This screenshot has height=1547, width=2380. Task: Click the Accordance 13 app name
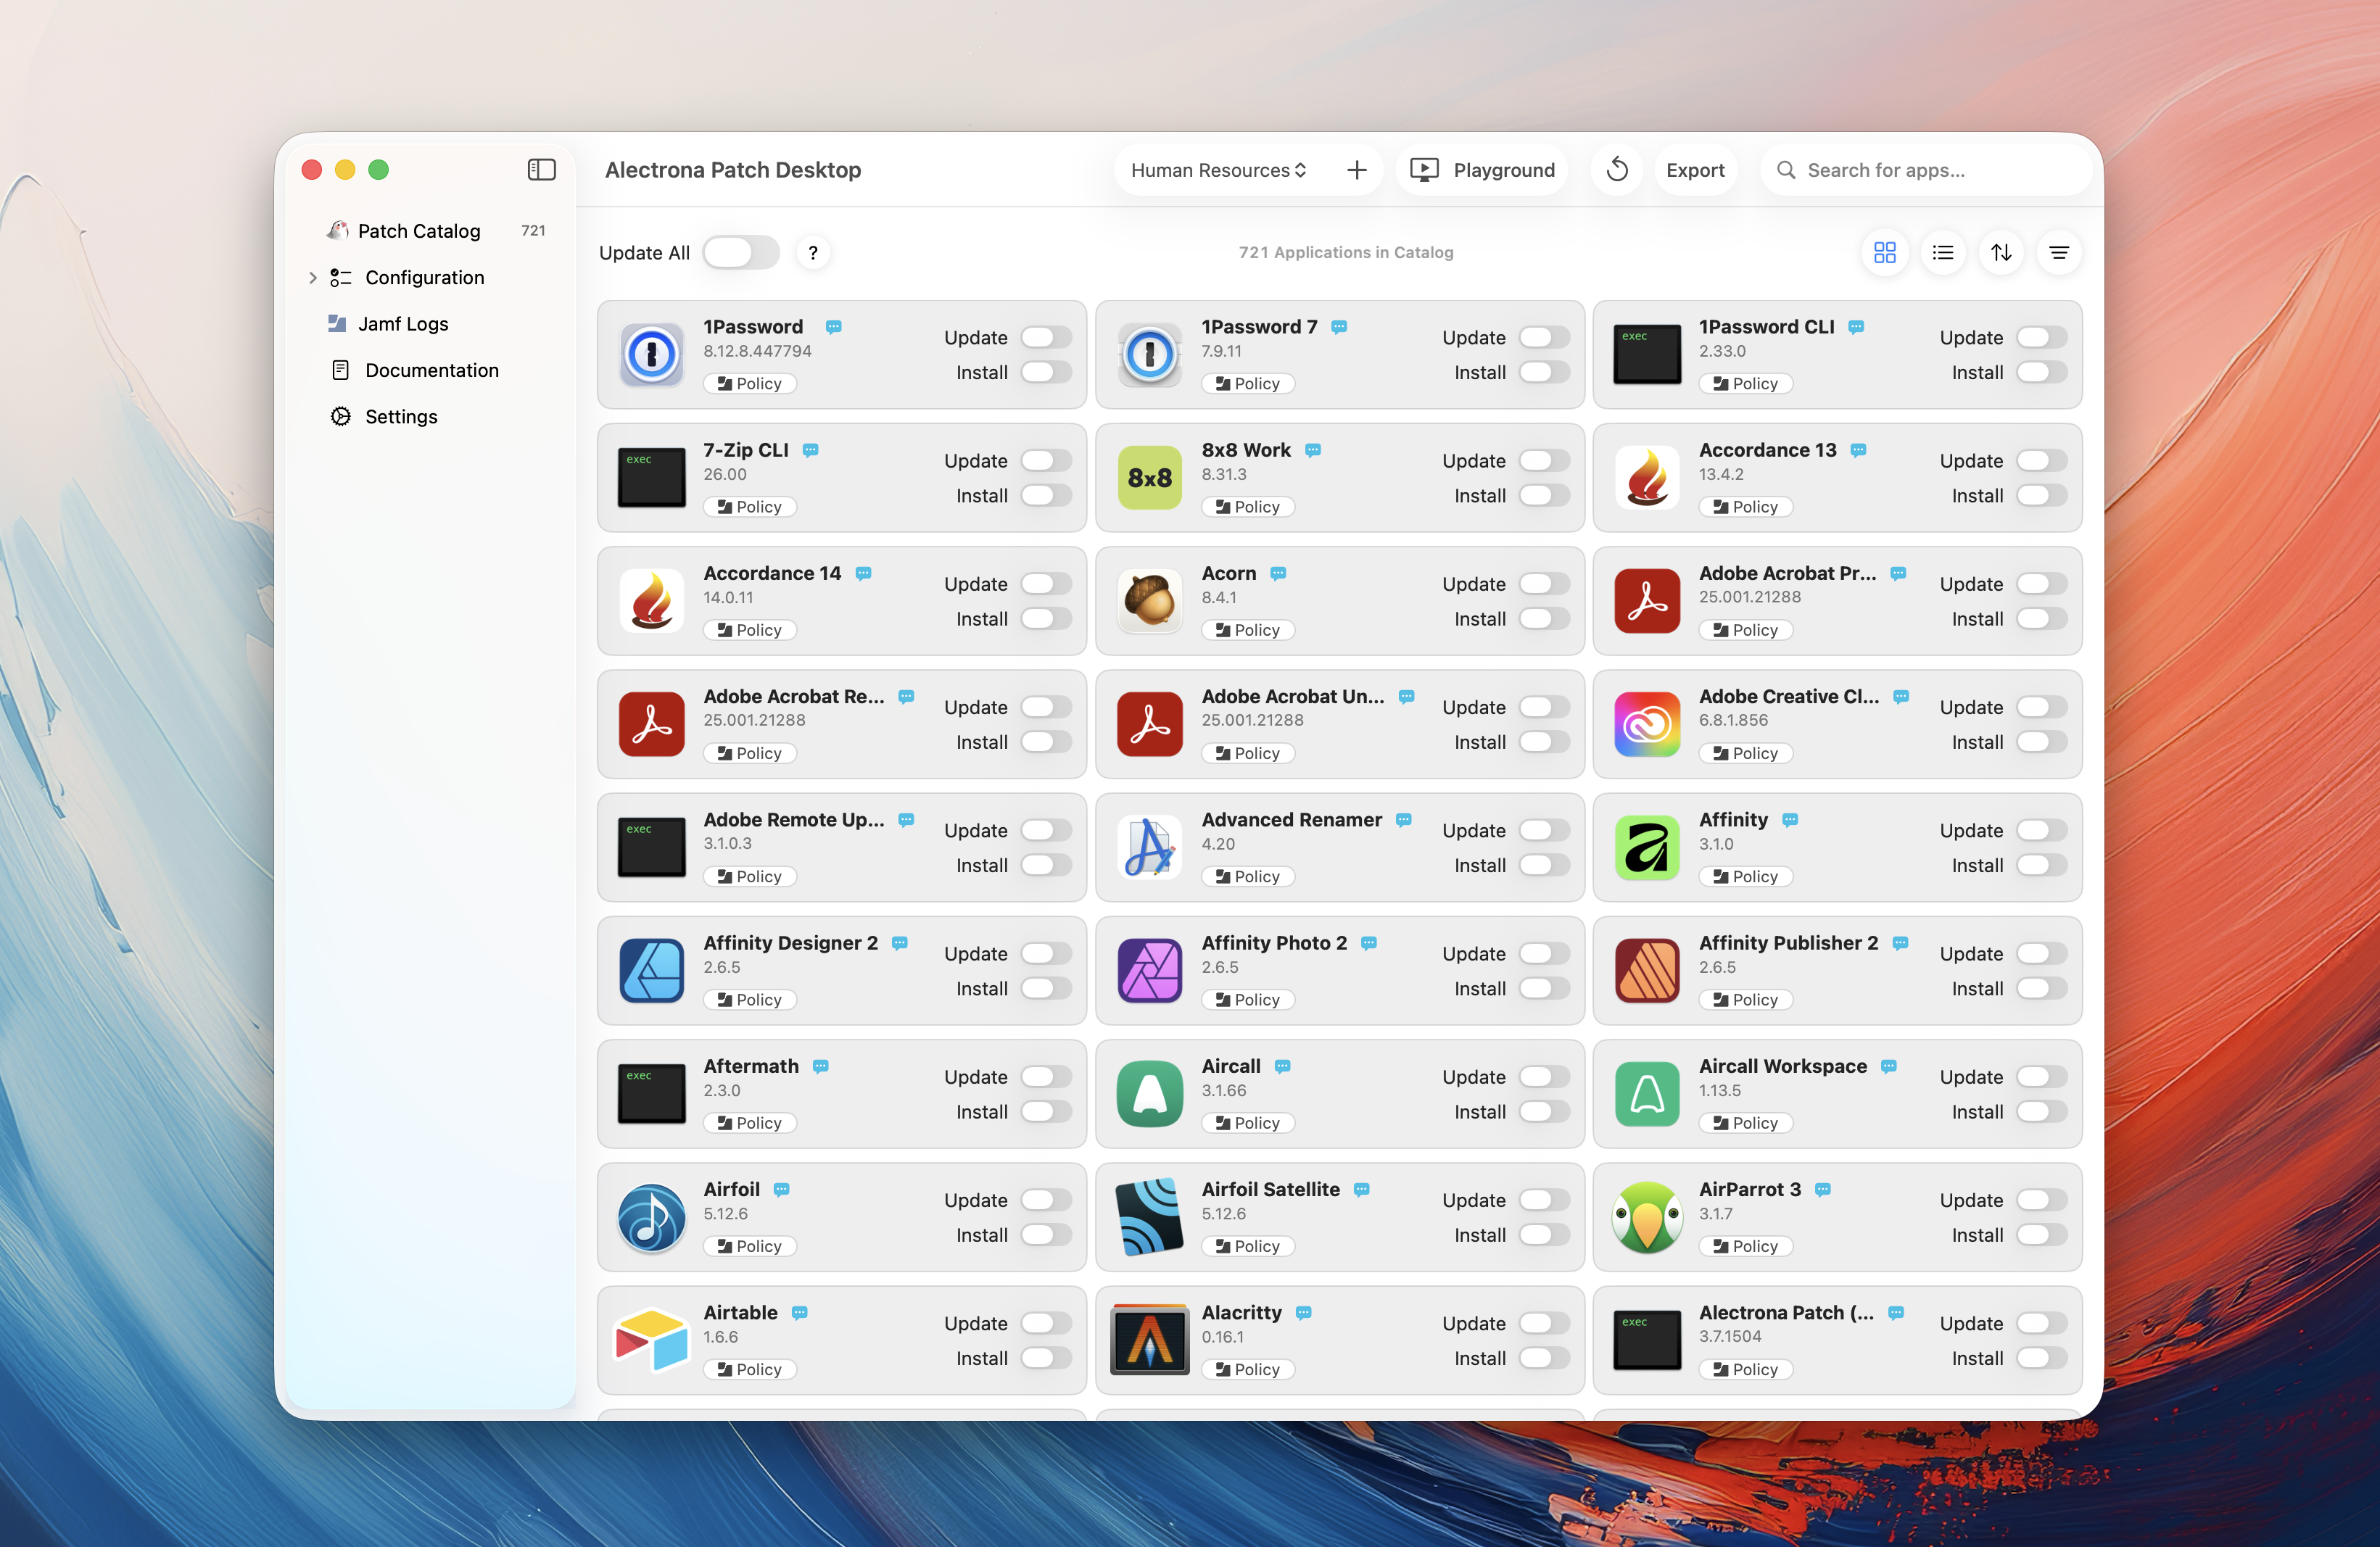tap(1767, 449)
